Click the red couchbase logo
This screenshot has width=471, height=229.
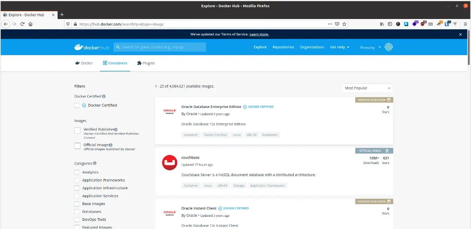(x=170, y=162)
